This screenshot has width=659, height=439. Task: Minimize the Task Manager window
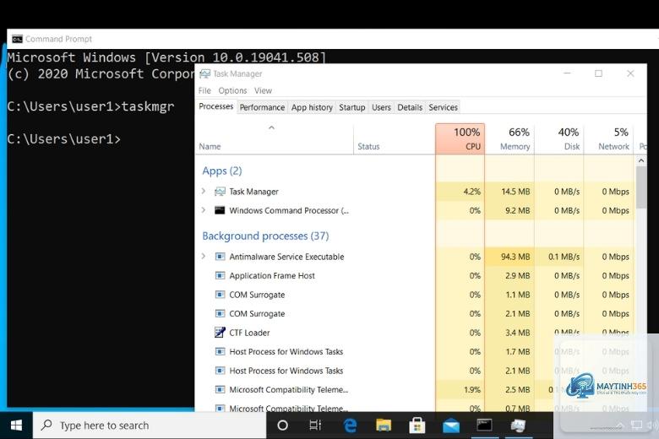567,73
